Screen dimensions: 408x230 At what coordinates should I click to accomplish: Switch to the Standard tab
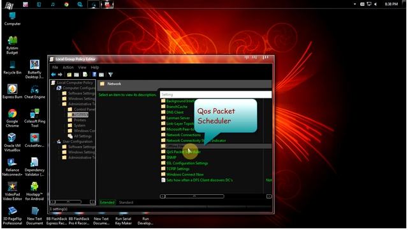[x=126, y=203]
